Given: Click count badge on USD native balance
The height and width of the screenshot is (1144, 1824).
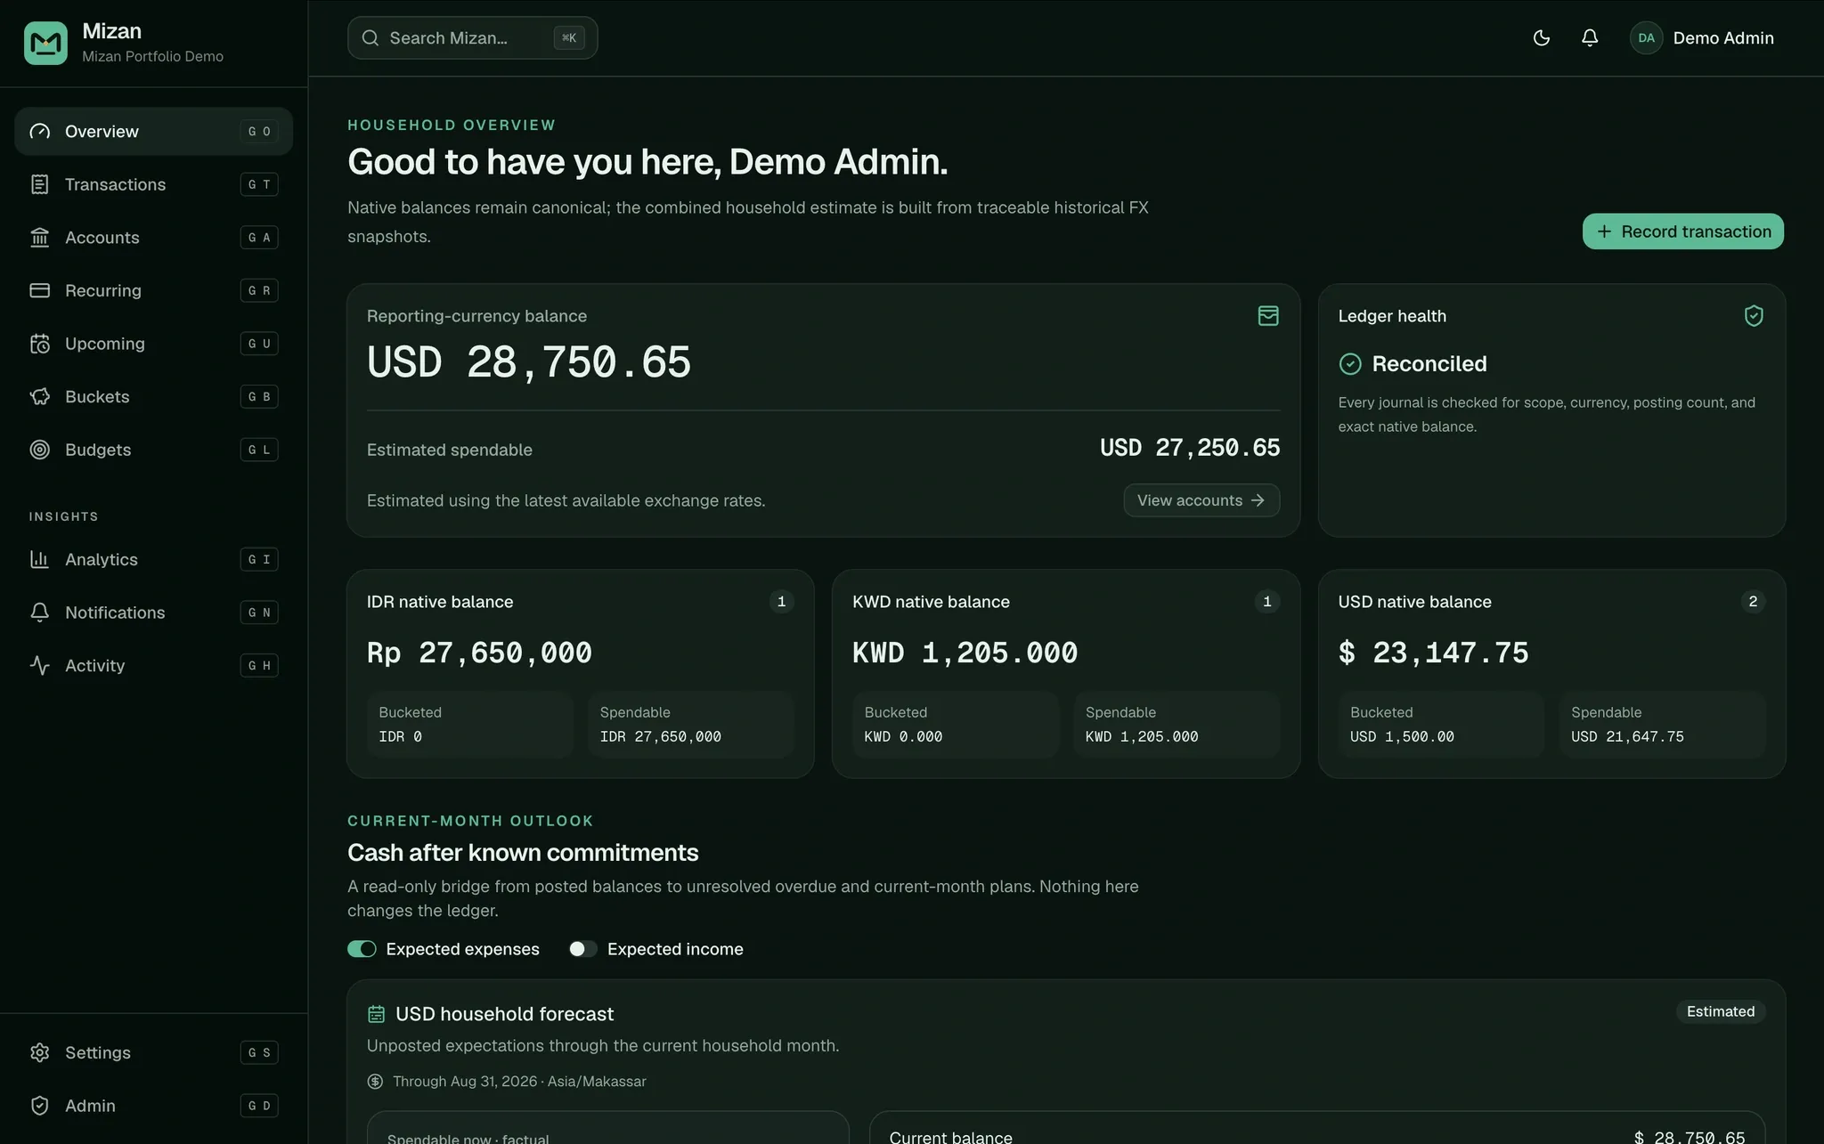Looking at the screenshot, I should pos(1753,602).
